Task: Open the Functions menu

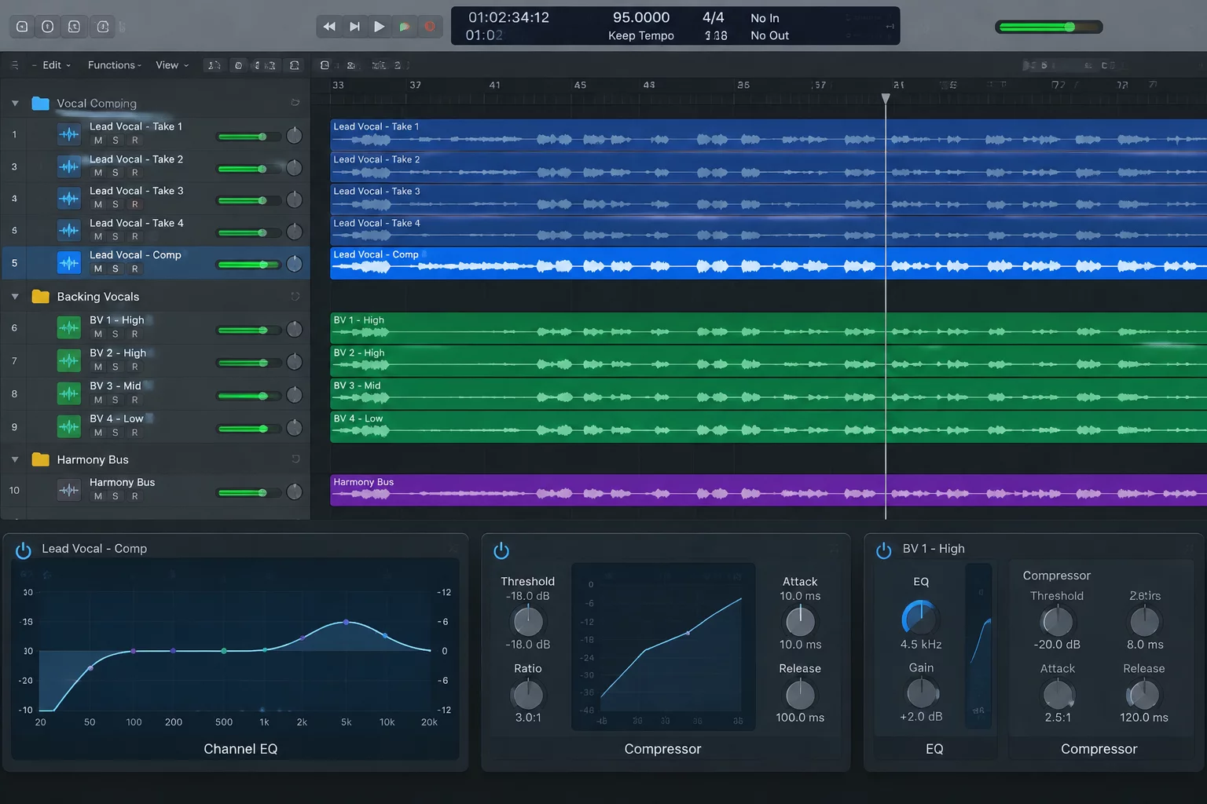Action: (115, 65)
